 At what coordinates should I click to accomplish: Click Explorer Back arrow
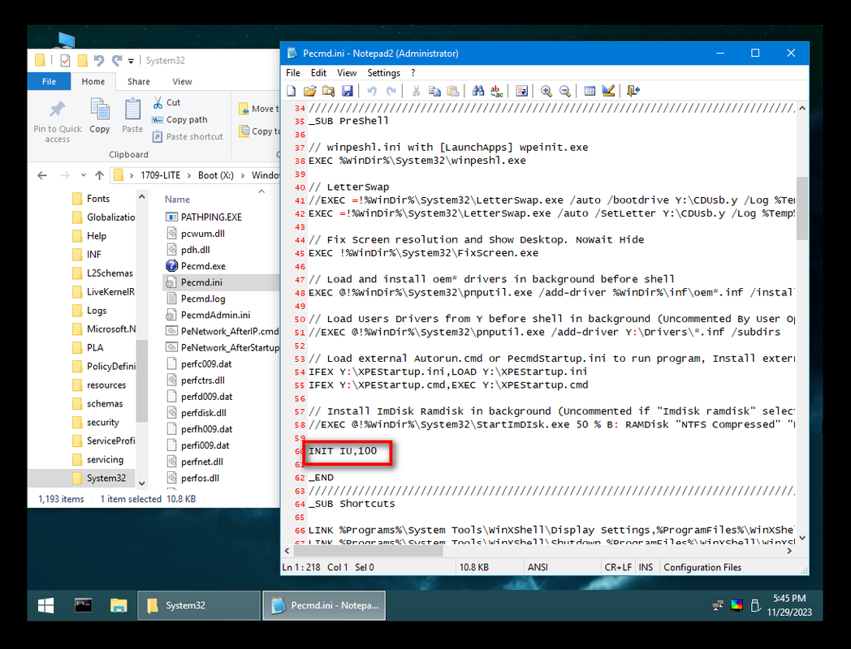41,175
